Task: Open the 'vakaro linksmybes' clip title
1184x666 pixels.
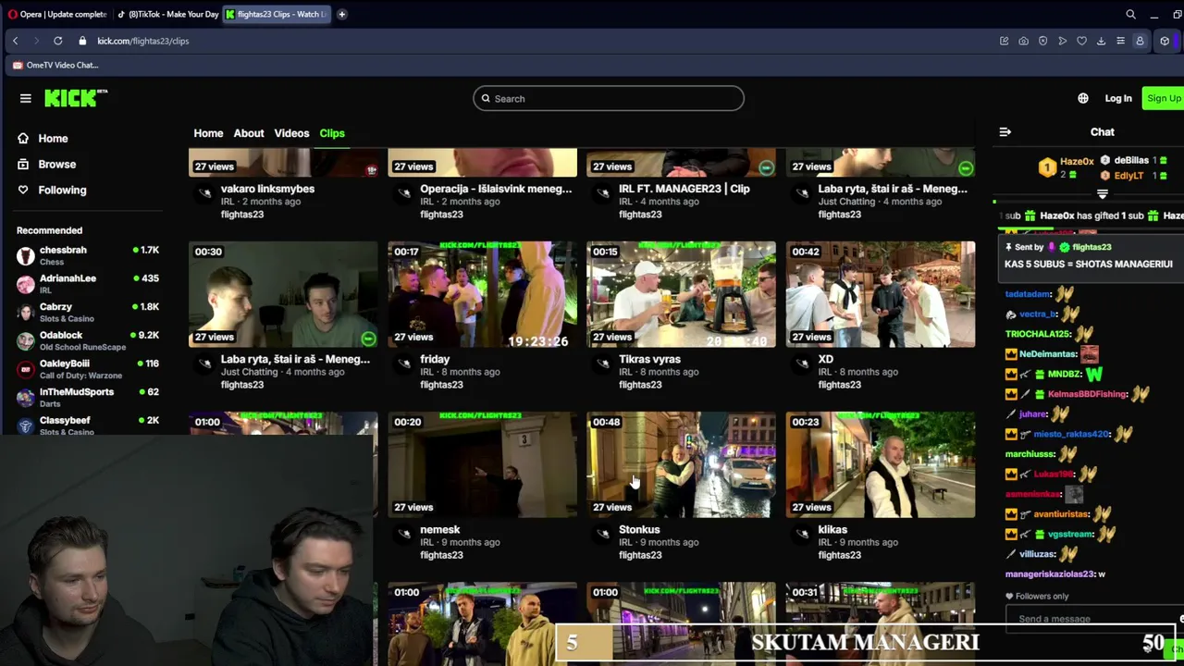Action: 267,189
